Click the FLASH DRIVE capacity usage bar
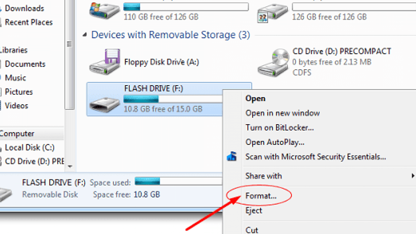 pyautogui.click(x=173, y=99)
